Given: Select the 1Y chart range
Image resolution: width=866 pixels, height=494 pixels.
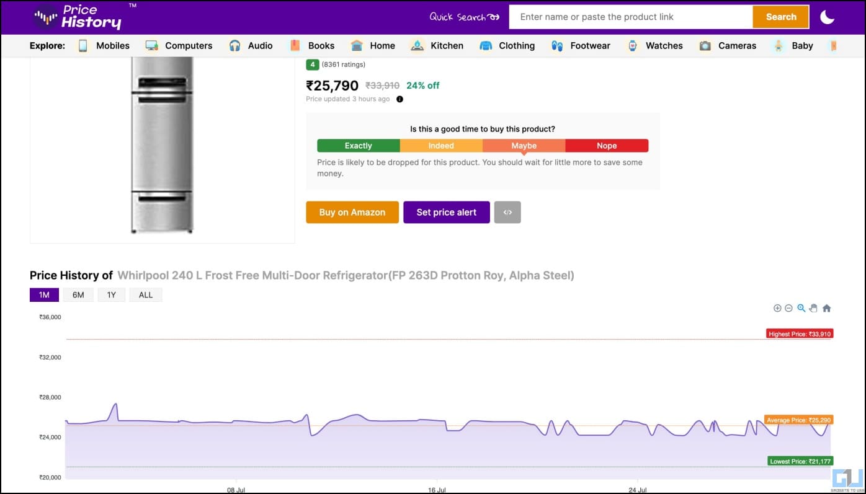Looking at the screenshot, I should pyautogui.click(x=112, y=295).
